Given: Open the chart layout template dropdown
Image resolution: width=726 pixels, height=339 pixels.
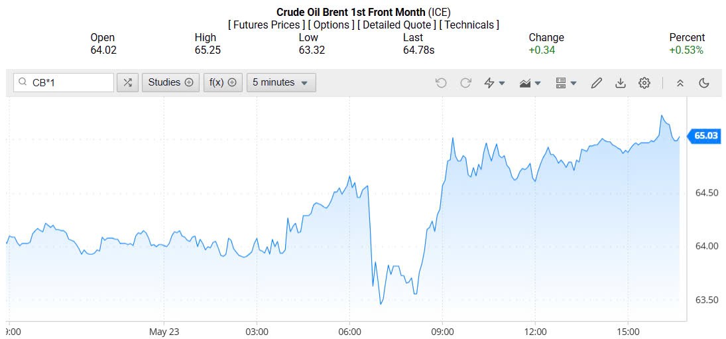Looking at the screenshot, I should pyautogui.click(x=566, y=83).
